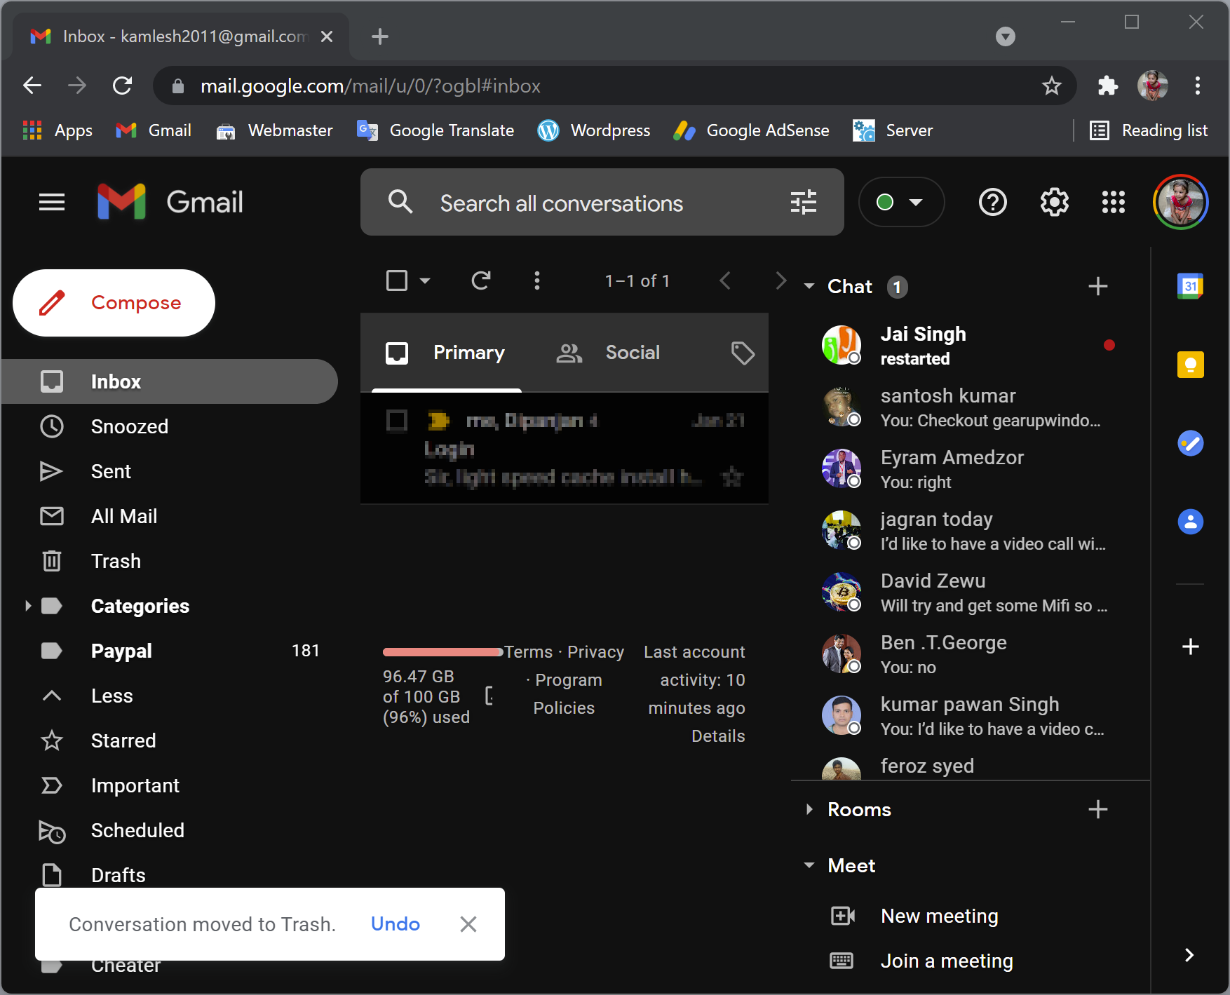Open Google Calendar side panel
Viewport: 1230px width, 995px height.
tap(1190, 286)
